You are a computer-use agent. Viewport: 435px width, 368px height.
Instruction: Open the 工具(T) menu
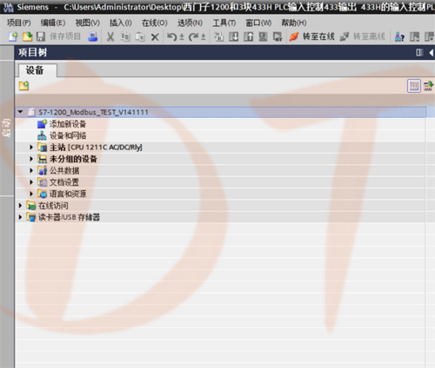(224, 23)
